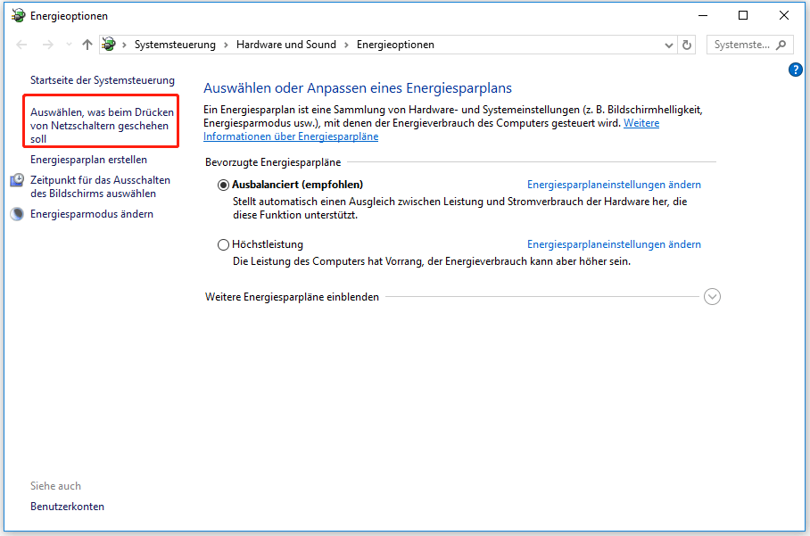Click Energieoptionen breadcrumb
The height and width of the screenshot is (536, 810).
pos(395,45)
